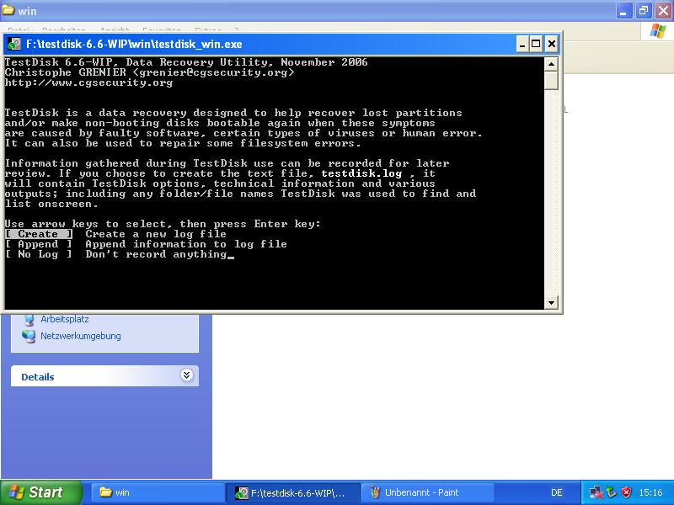The image size is (674, 505).
Task: Click the console scrollbar thumb
Action: [x=551, y=80]
